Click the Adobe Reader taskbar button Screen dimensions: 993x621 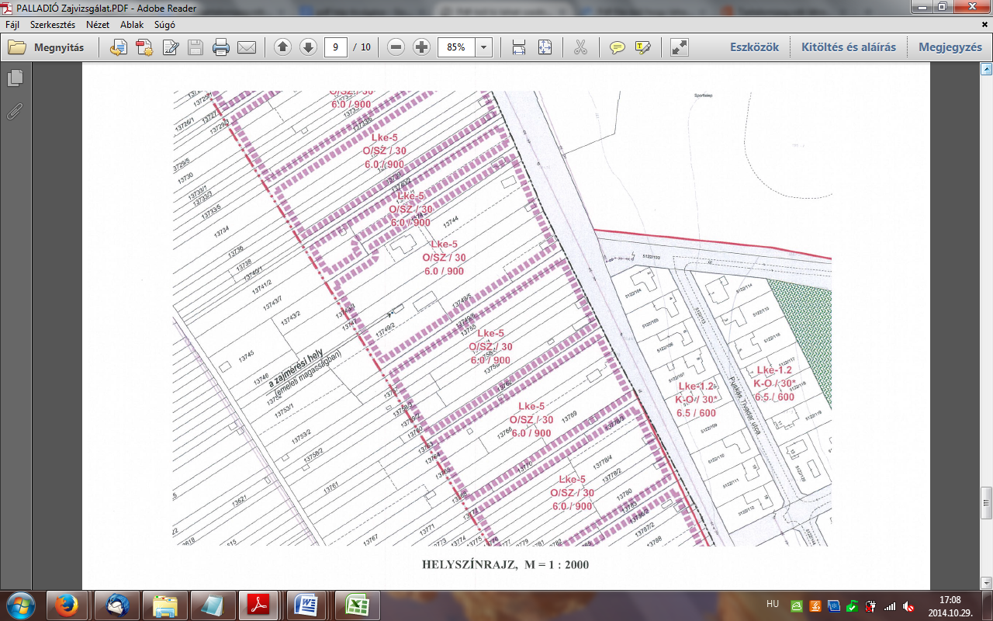(x=258, y=605)
